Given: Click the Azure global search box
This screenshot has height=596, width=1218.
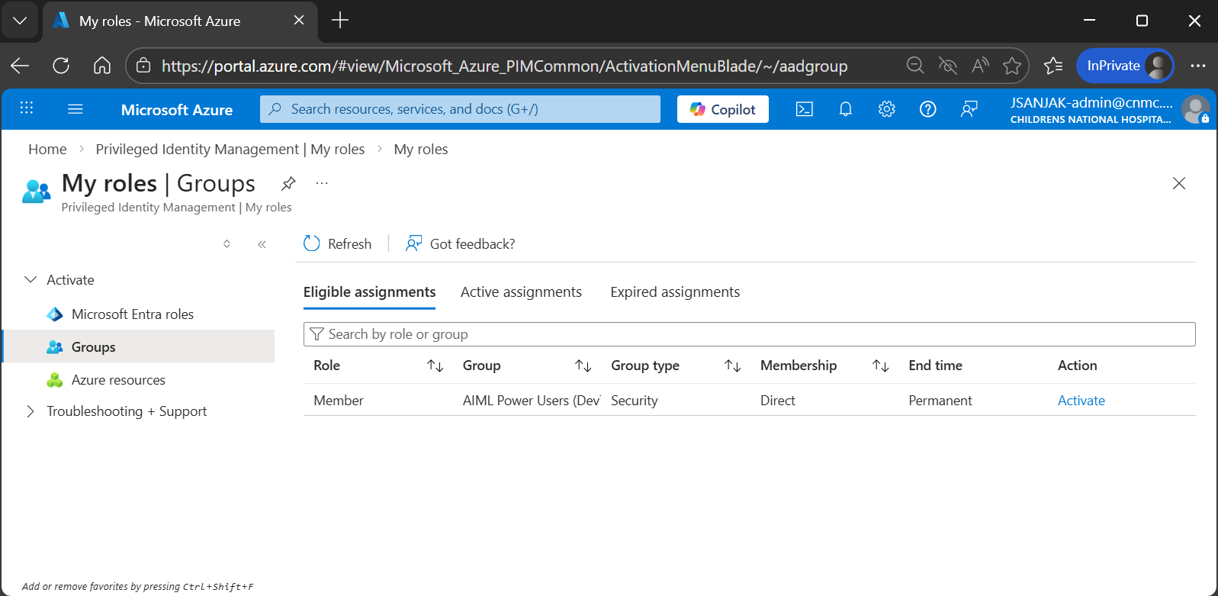Looking at the screenshot, I should pyautogui.click(x=460, y=109).
